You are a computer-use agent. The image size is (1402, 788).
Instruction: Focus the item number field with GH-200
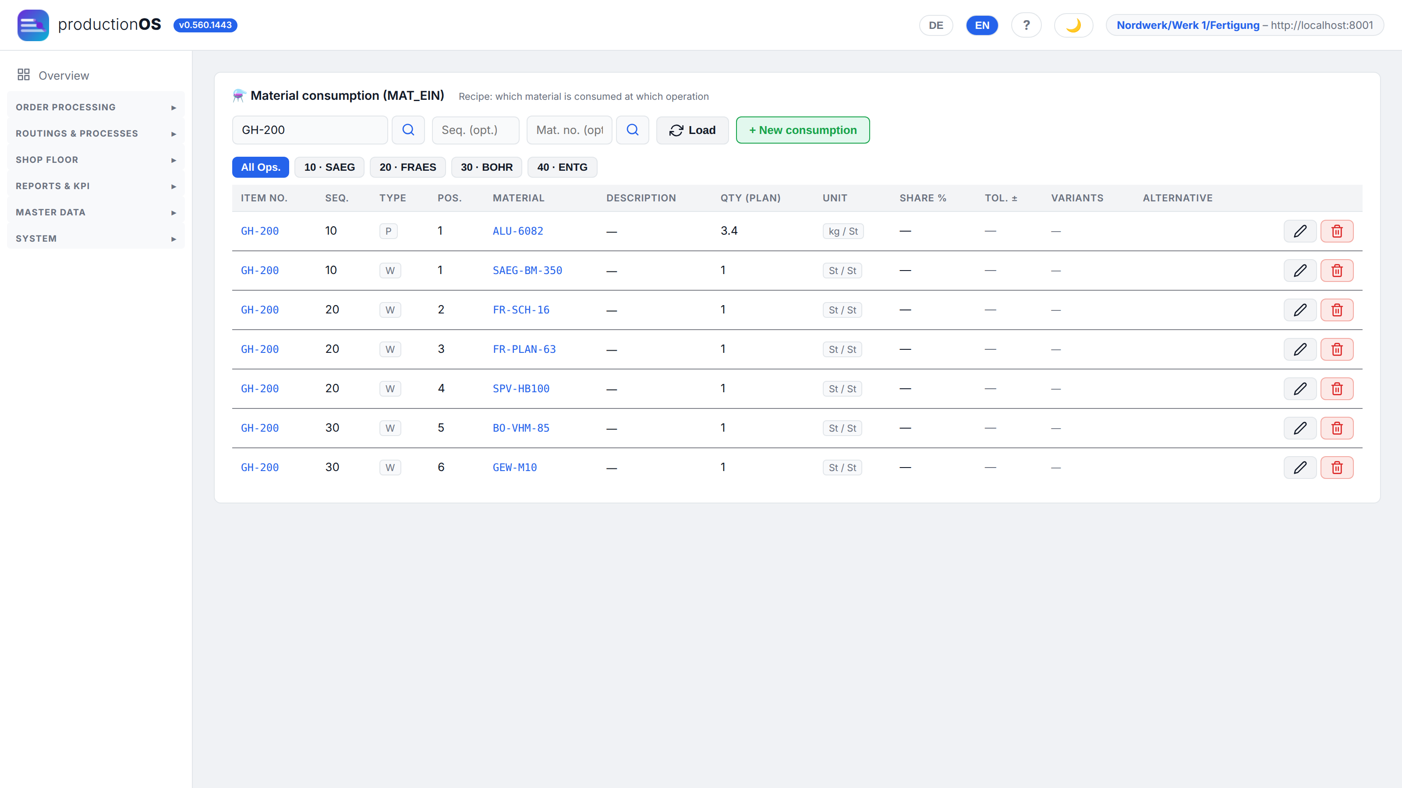pyautogui.click(x=310, y=130)
